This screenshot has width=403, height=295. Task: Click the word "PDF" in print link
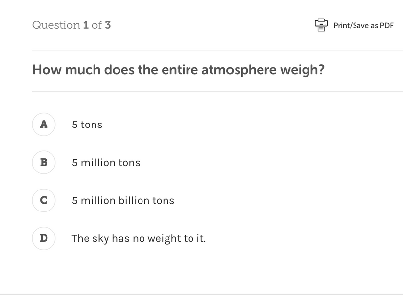tap(386, 25)
